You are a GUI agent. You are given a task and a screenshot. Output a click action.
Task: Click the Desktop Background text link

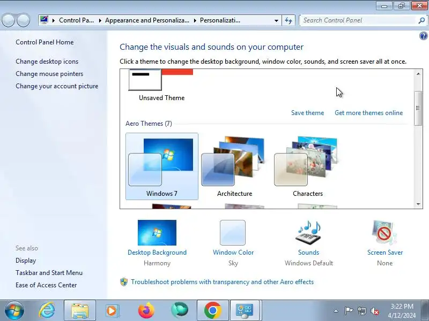[x=157, y=253]
